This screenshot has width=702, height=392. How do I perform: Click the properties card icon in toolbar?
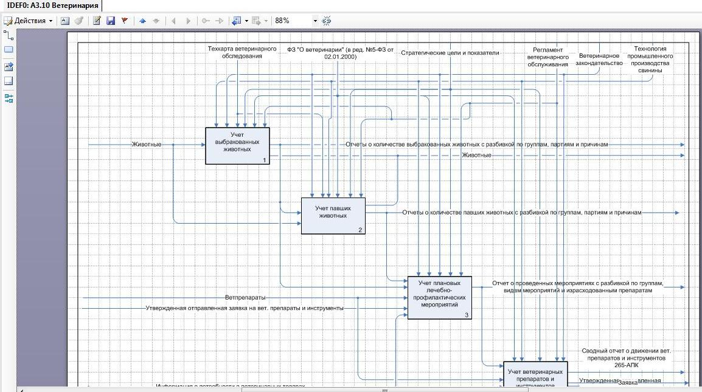click(65, 21)
